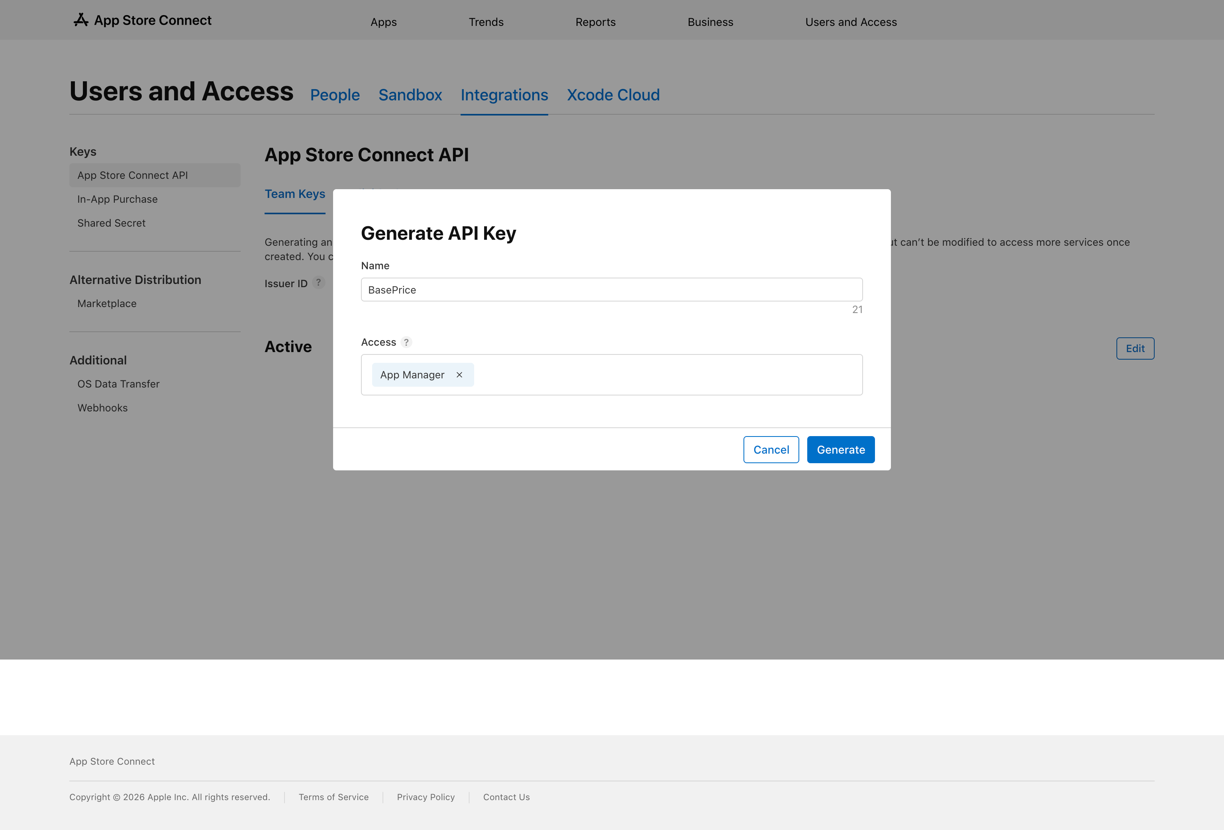Open the Access role selection box
The image size is (1224, 830).
(x=612, y=375)
